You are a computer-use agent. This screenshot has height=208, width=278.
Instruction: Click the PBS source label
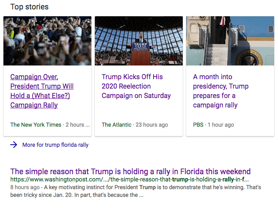pyautogui.click(x=198, y=125)
